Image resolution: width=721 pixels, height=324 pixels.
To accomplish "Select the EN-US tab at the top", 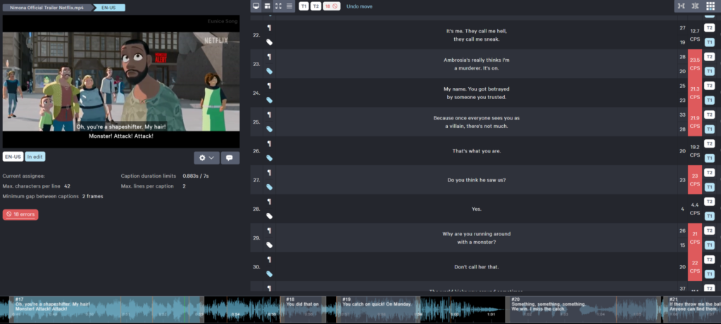I will pos(109,7).
